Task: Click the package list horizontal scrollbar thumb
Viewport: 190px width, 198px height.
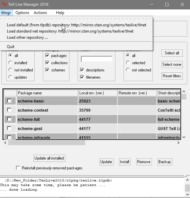Action: [47, 143]
